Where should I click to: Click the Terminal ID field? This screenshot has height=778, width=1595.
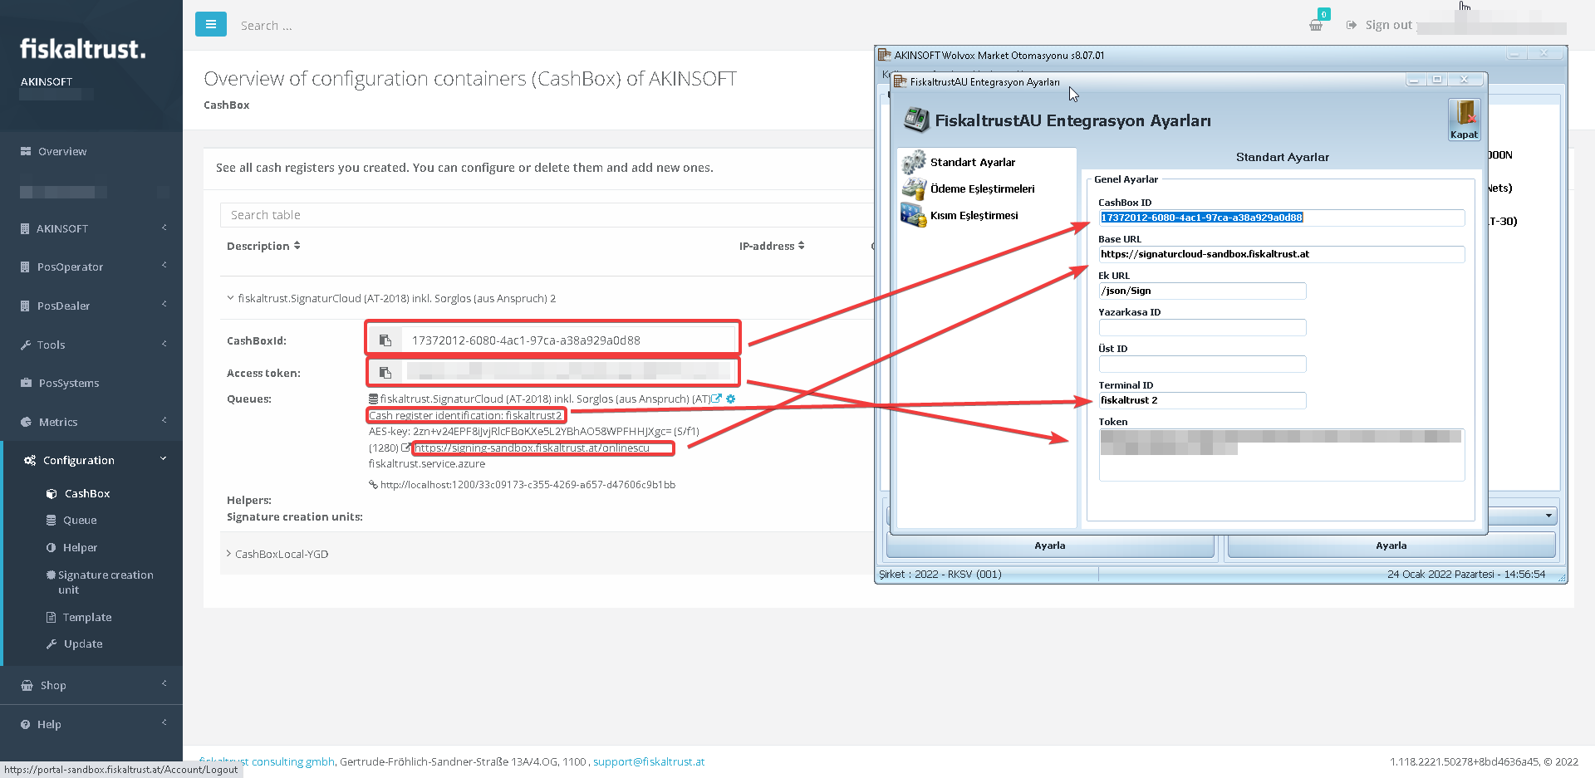1202,400
